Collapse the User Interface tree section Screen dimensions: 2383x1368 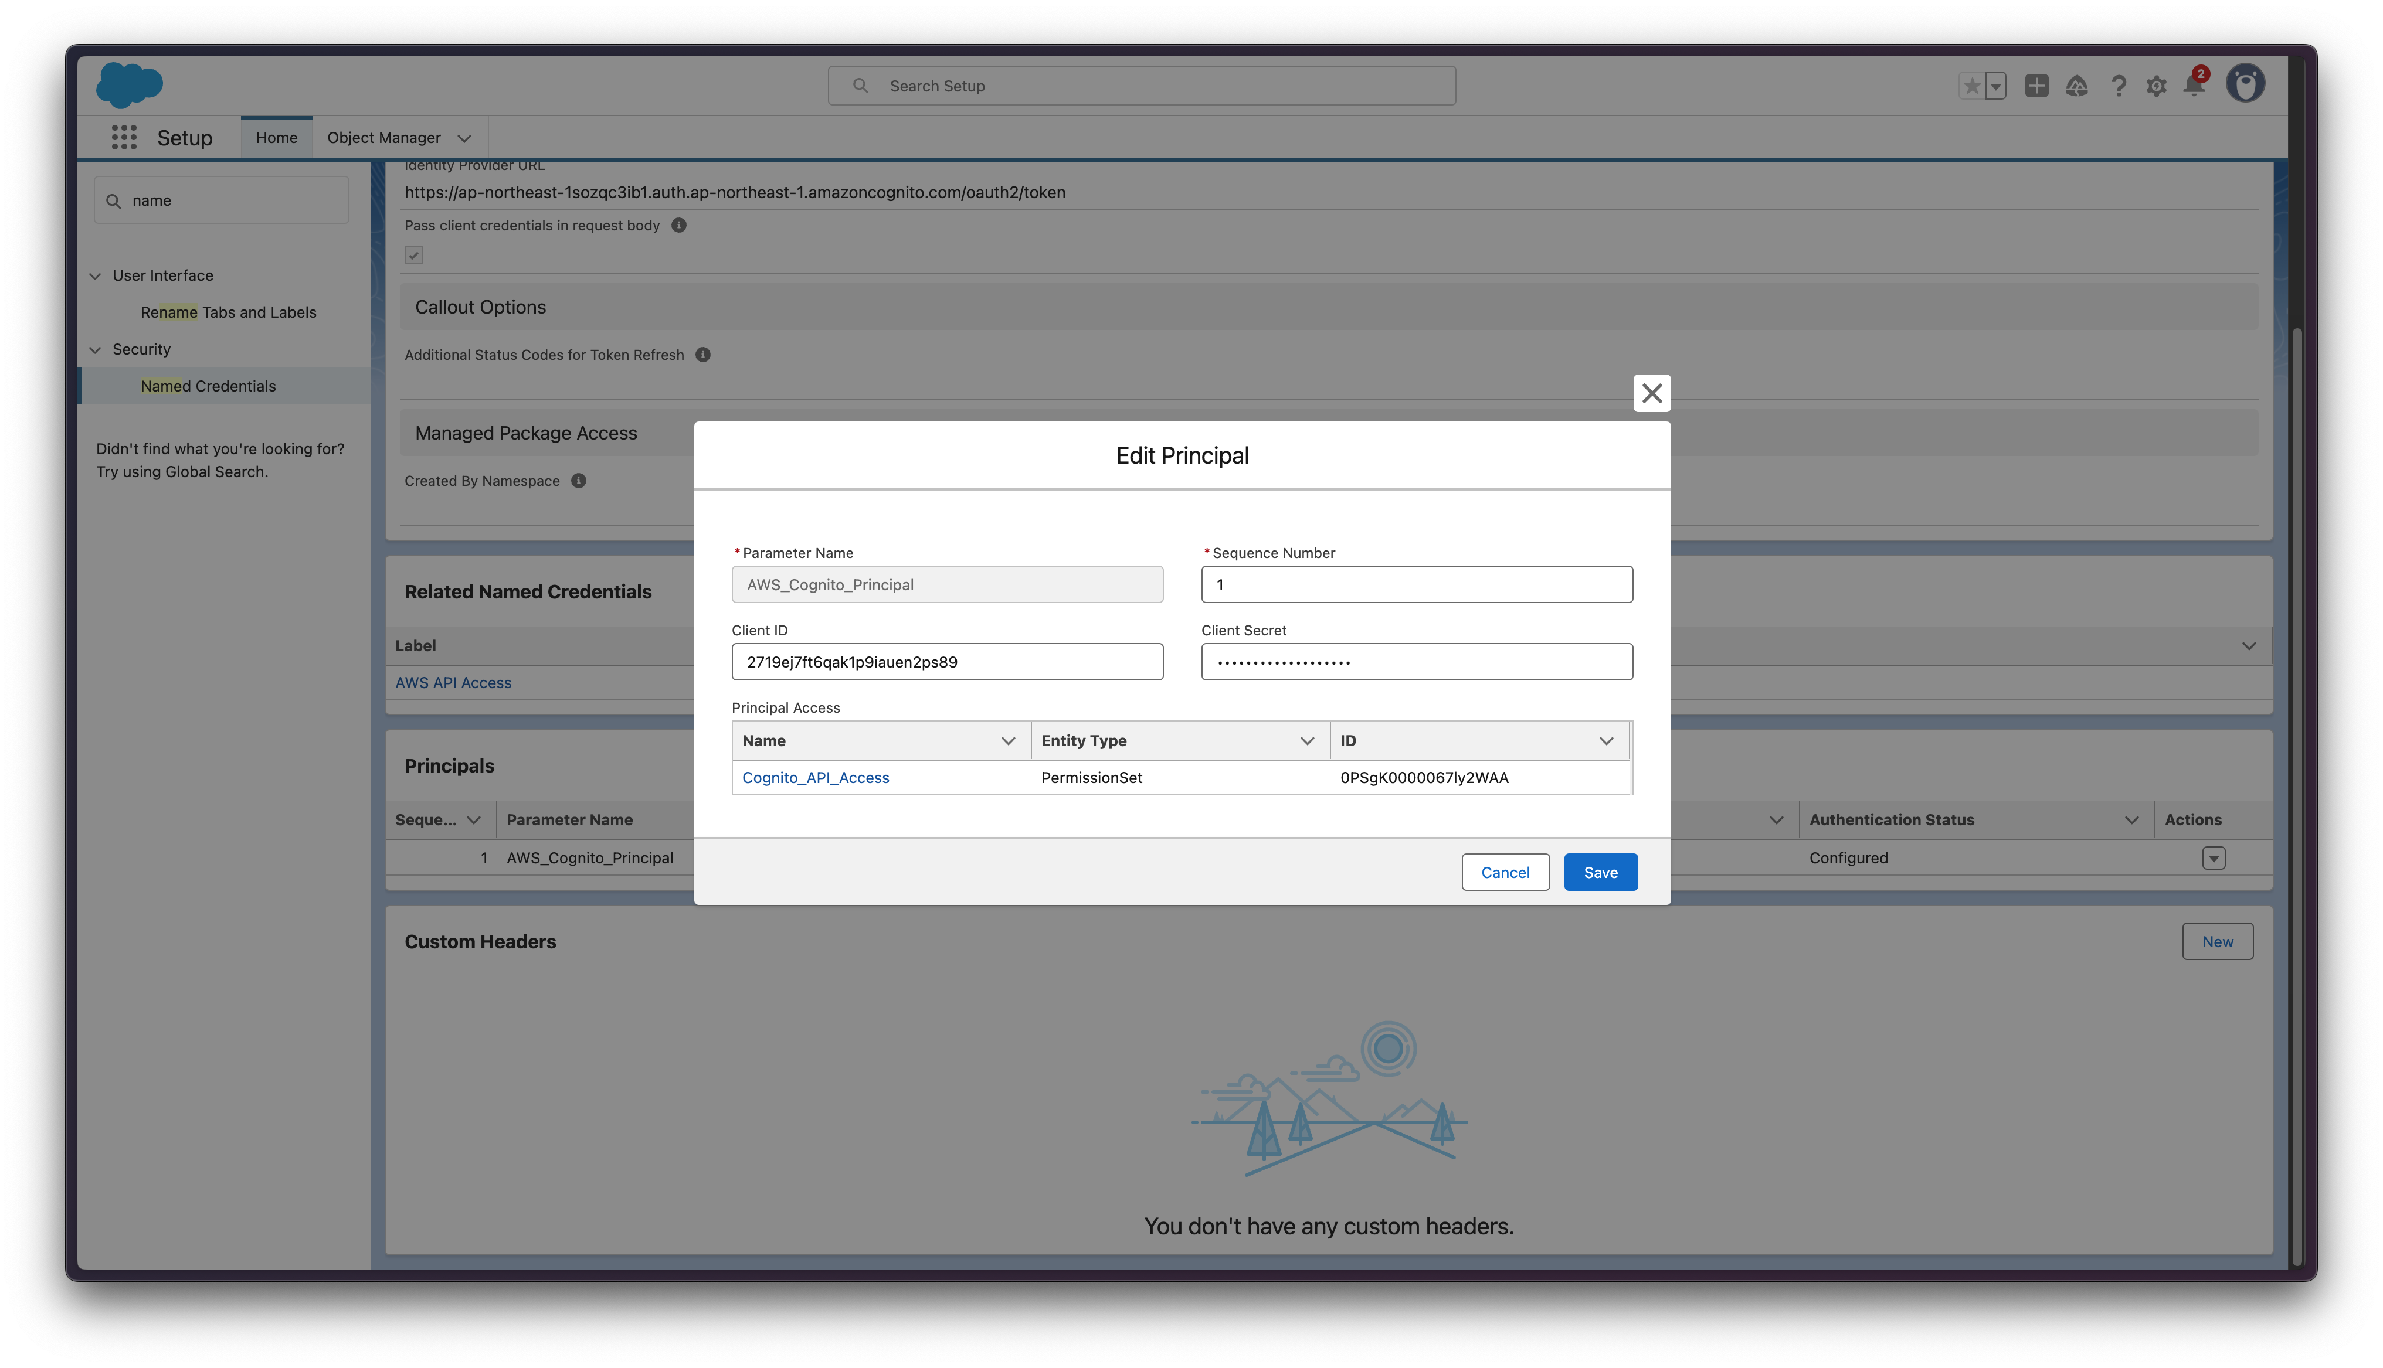(95, 275)
